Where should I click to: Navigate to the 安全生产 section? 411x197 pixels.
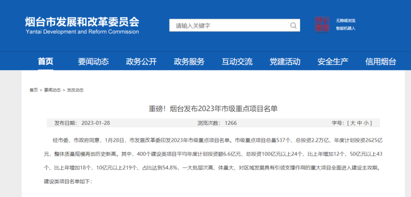(x=333, y=61)
